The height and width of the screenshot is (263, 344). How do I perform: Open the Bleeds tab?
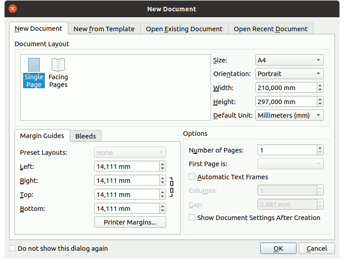coord(85,136)
